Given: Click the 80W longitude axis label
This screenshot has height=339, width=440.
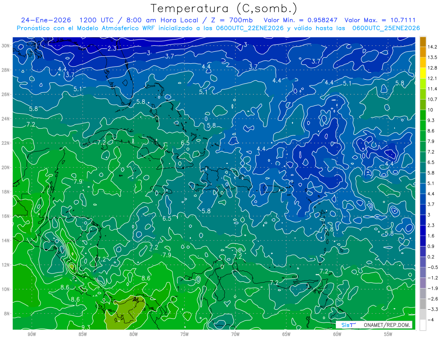Looking at the screenshot, I should click(133, 334).
